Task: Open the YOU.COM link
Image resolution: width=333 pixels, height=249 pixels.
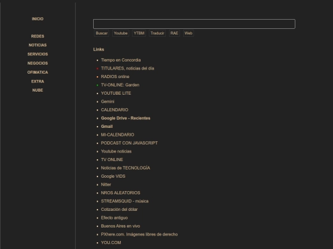Action: (111, 243)
